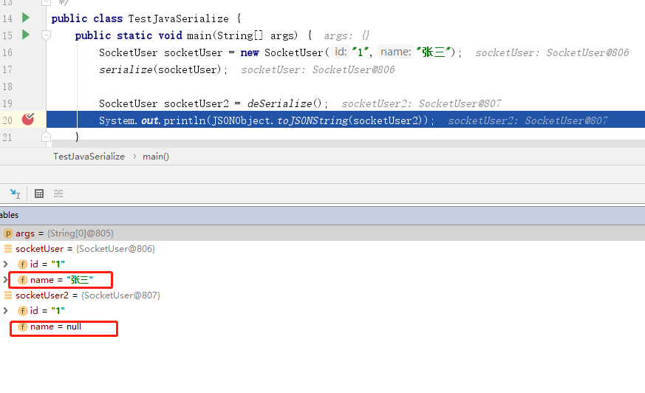Click the Variables panel header
Image resolution: width=645 pixels, height=393 pixels.
(322, 215)
